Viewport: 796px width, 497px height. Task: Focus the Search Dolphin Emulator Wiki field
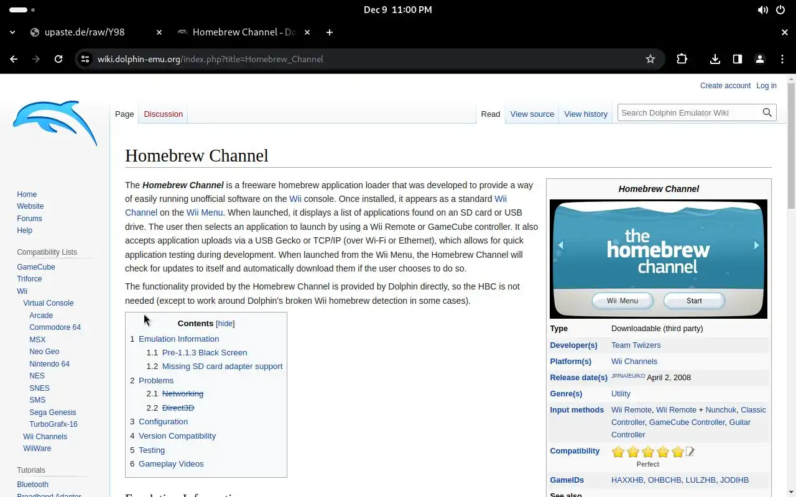689,112
